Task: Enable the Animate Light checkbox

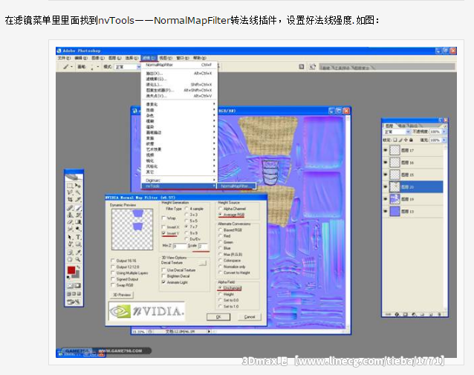Action: 163,282
